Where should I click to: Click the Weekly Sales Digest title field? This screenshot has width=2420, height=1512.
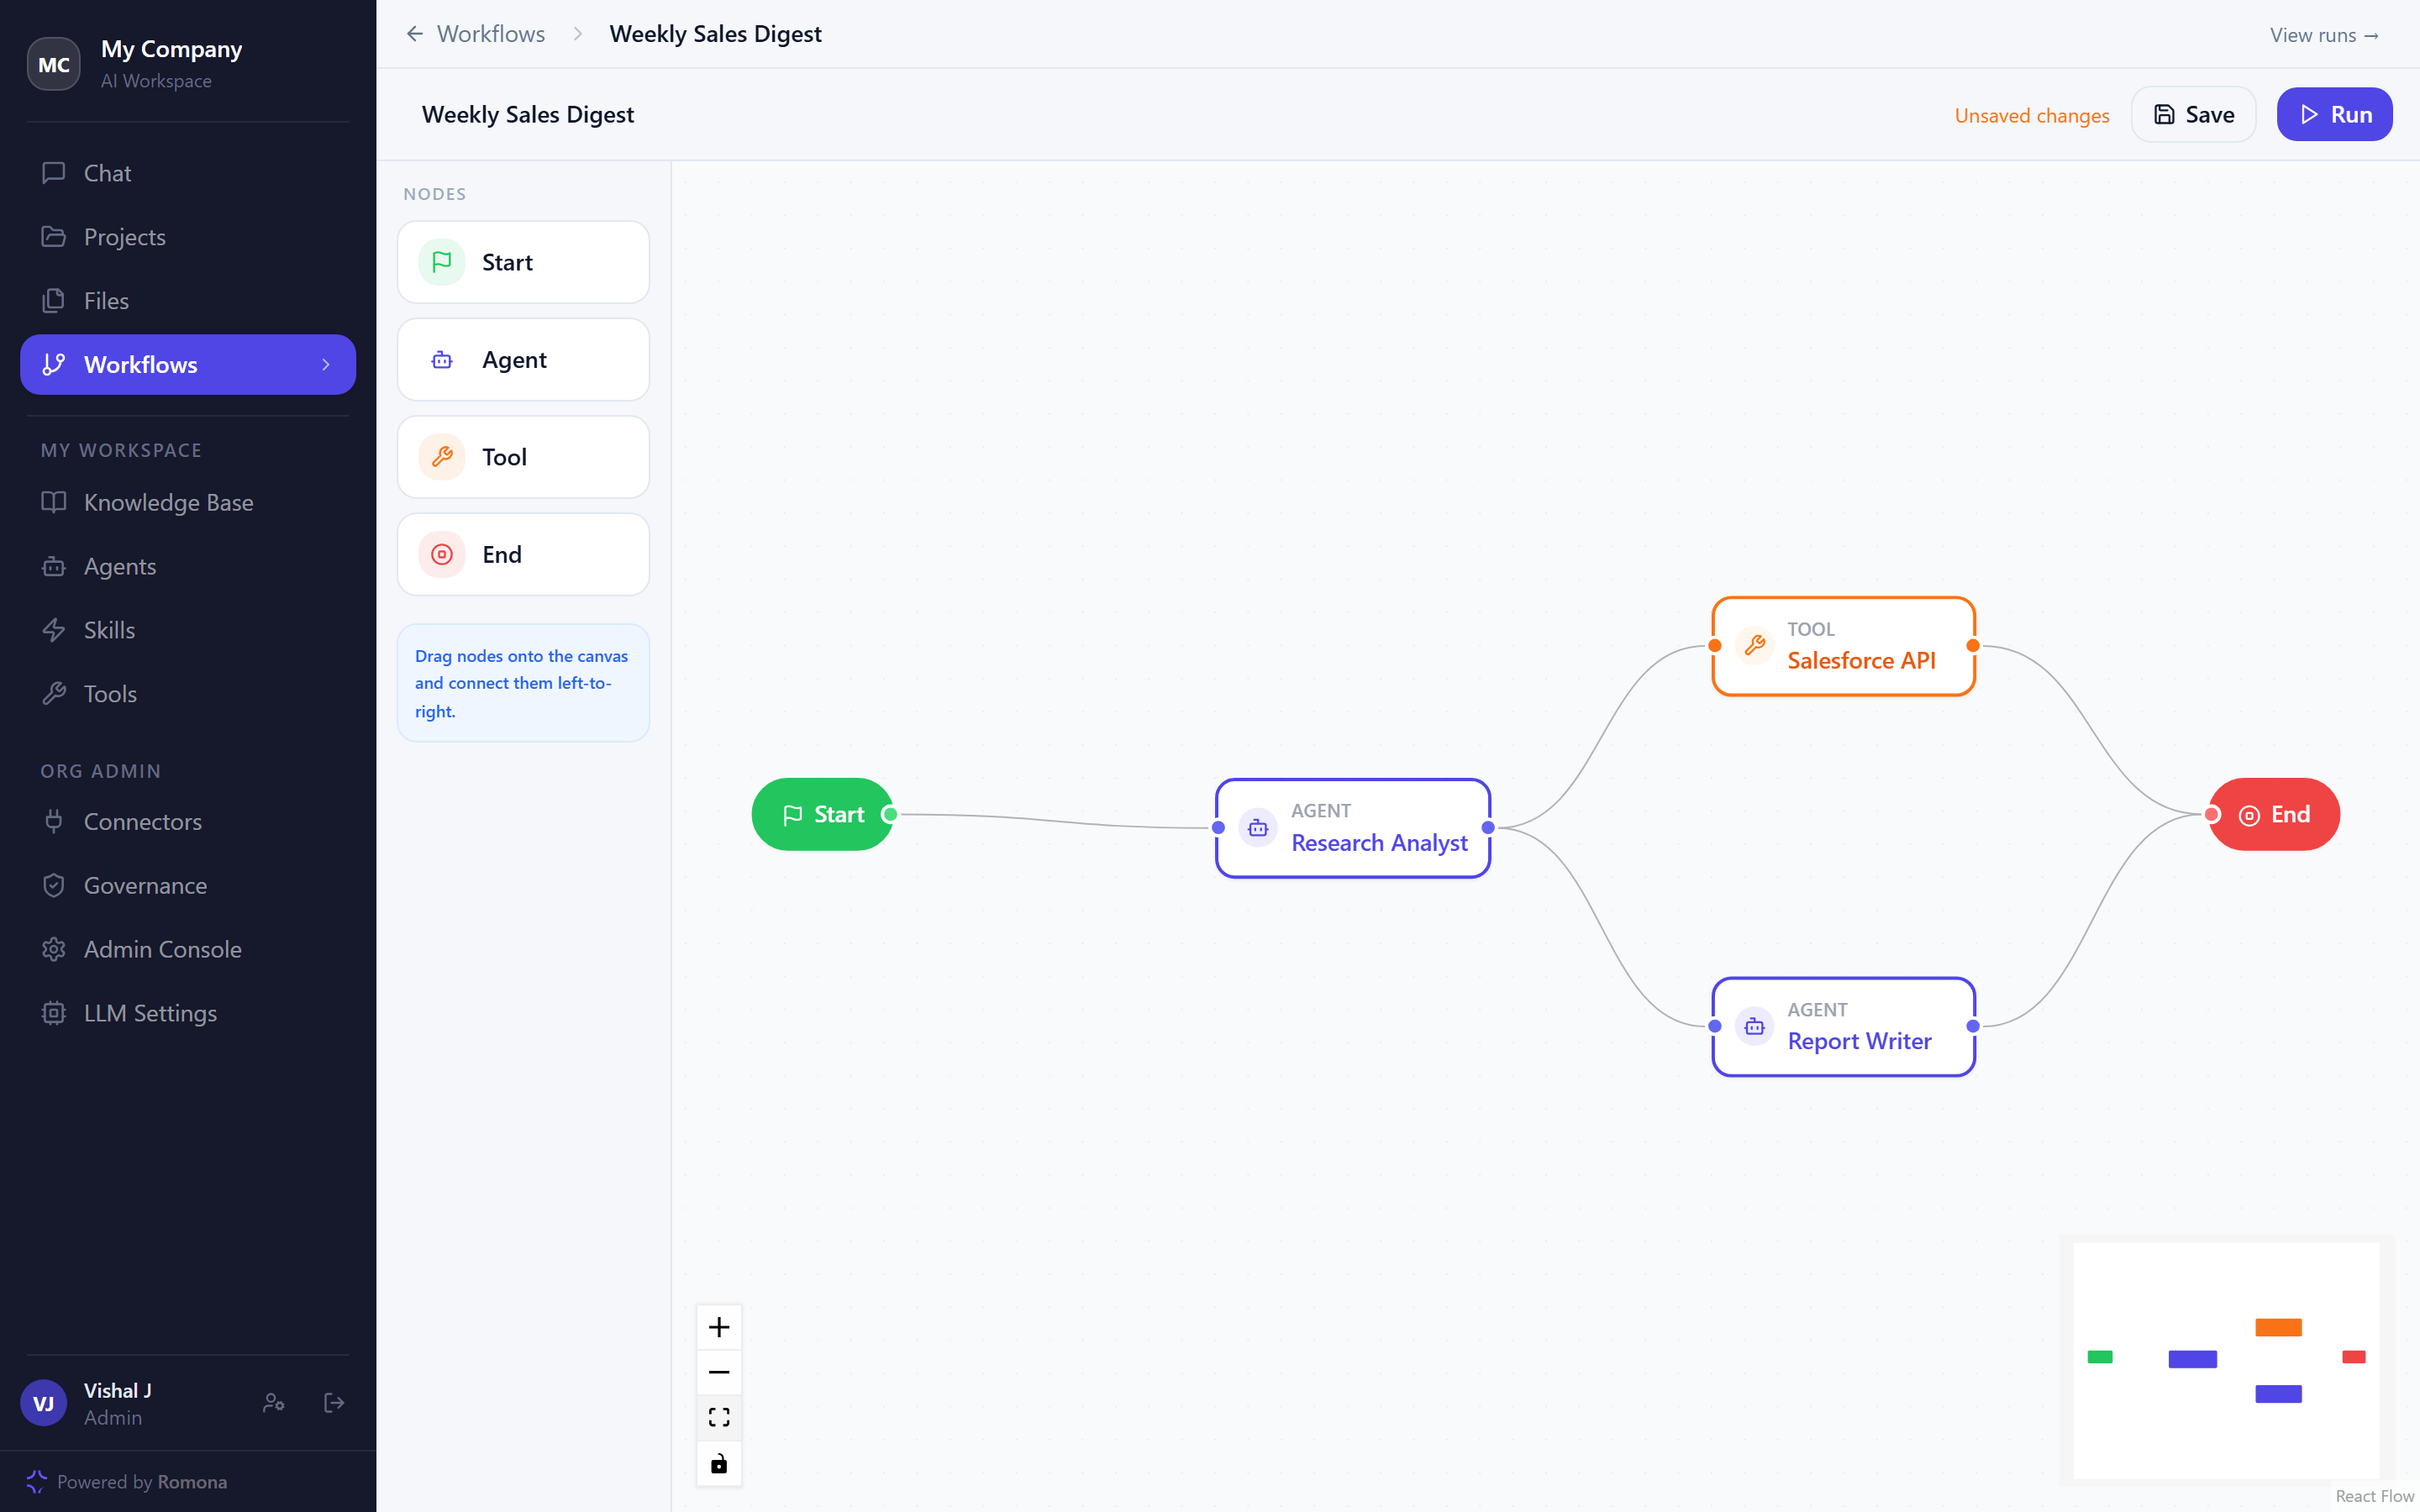pos(528,114)
